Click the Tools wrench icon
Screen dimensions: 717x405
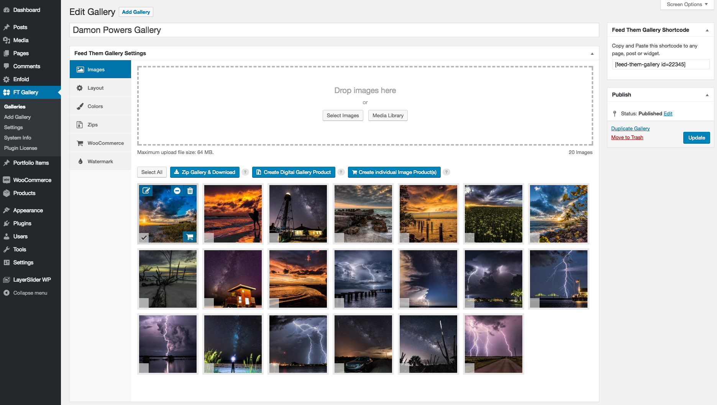[7, 249]
